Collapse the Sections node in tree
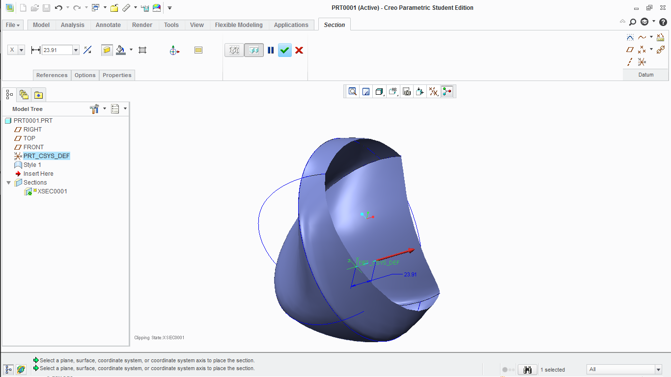This screenshot has height=377, width=671. point(8,183)
